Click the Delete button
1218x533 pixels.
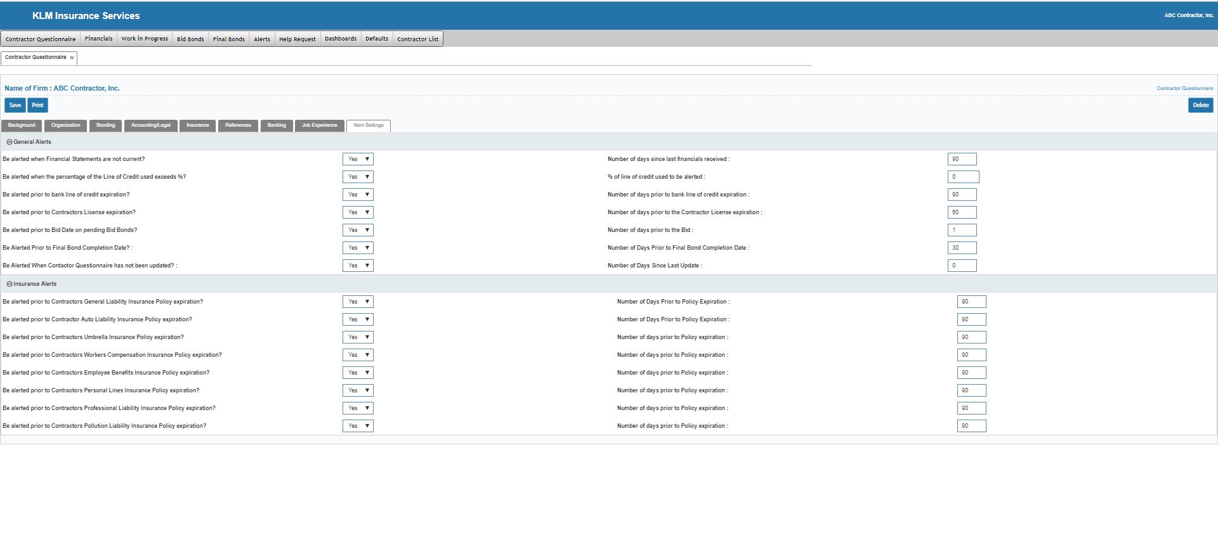click(x=1200, y=105)
